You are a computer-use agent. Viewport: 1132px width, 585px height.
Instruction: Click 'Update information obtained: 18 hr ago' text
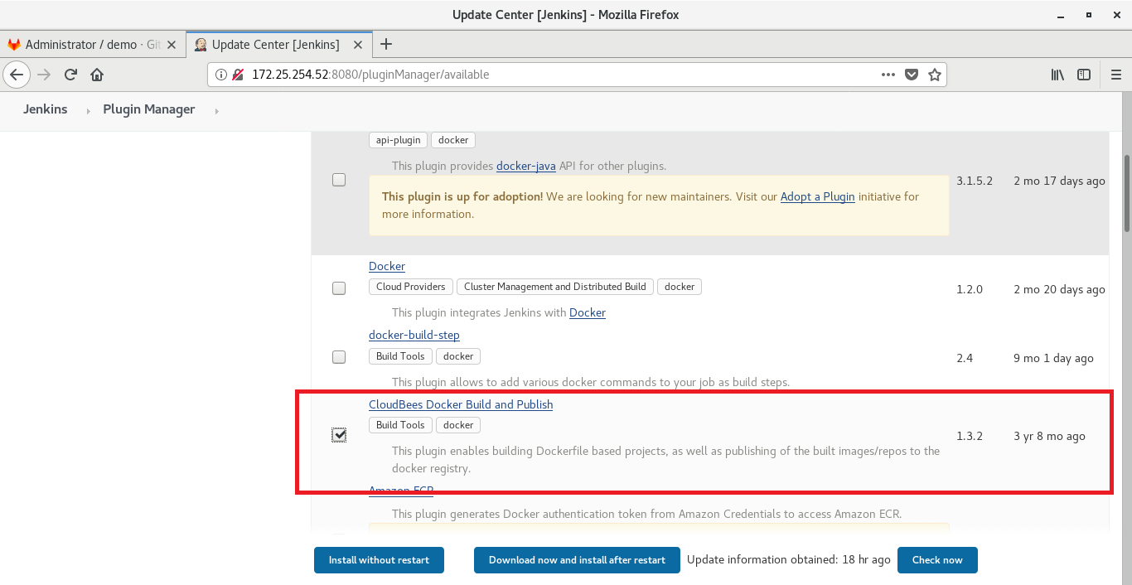tap(789, 559)
